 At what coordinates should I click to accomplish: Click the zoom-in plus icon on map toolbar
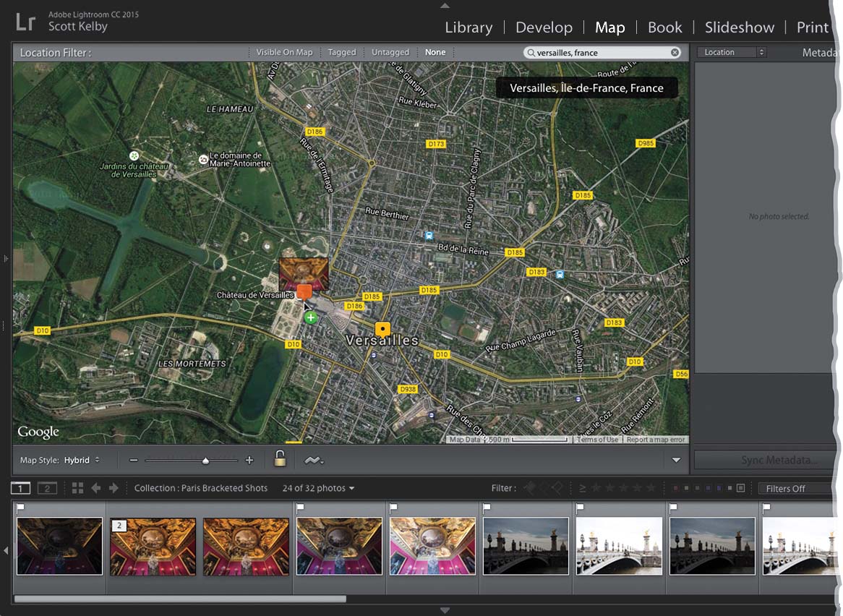click(249, 460)
